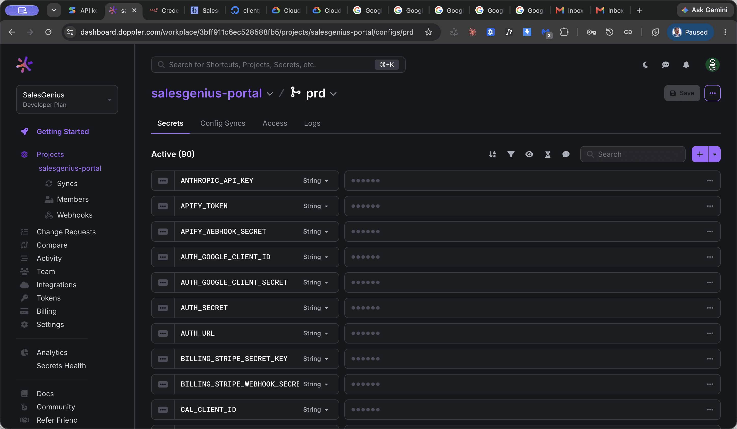The height and width of the screenshot is (429, 737).
Task: Open Integrations from the sidebar
Action: 56,285
